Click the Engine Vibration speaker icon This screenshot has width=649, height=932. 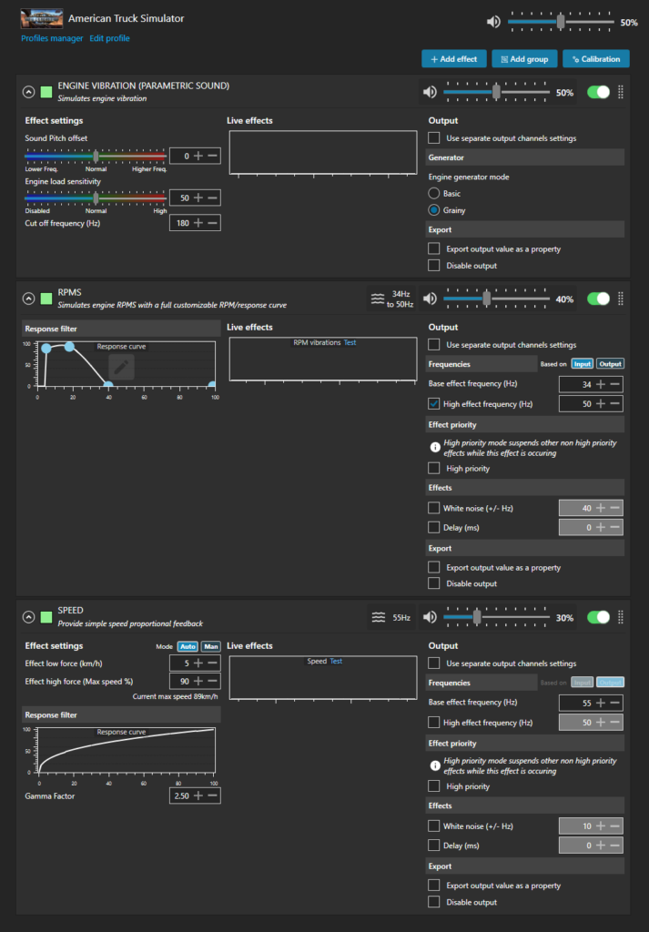coord(429,92)
